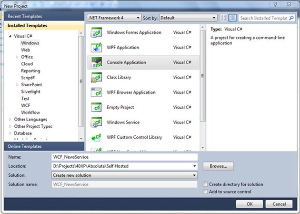300x214 pixels.
Task: Open the Recent Templates section
Action: tap(44, 16)
